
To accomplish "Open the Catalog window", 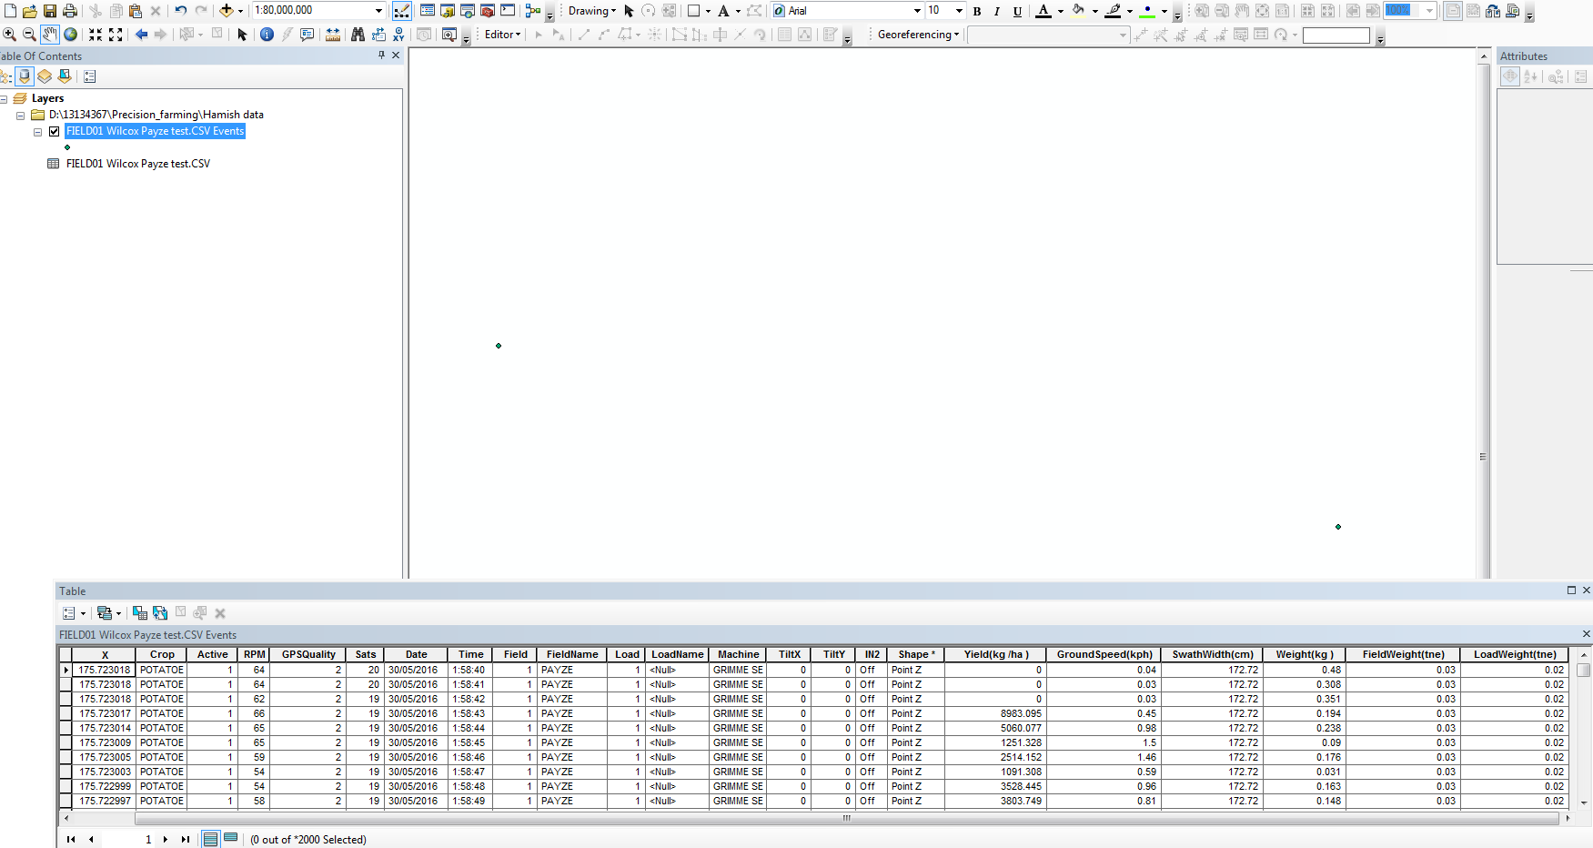I will click(448, 11).
